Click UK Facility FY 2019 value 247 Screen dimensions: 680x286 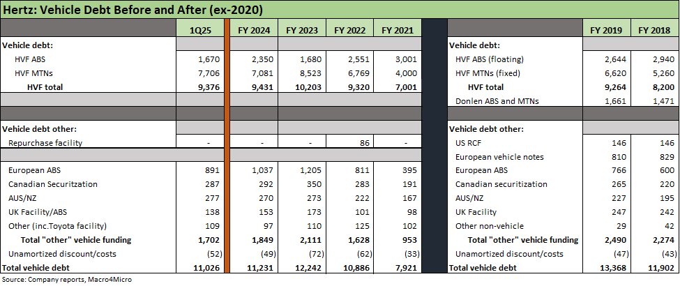click(619, 212)
